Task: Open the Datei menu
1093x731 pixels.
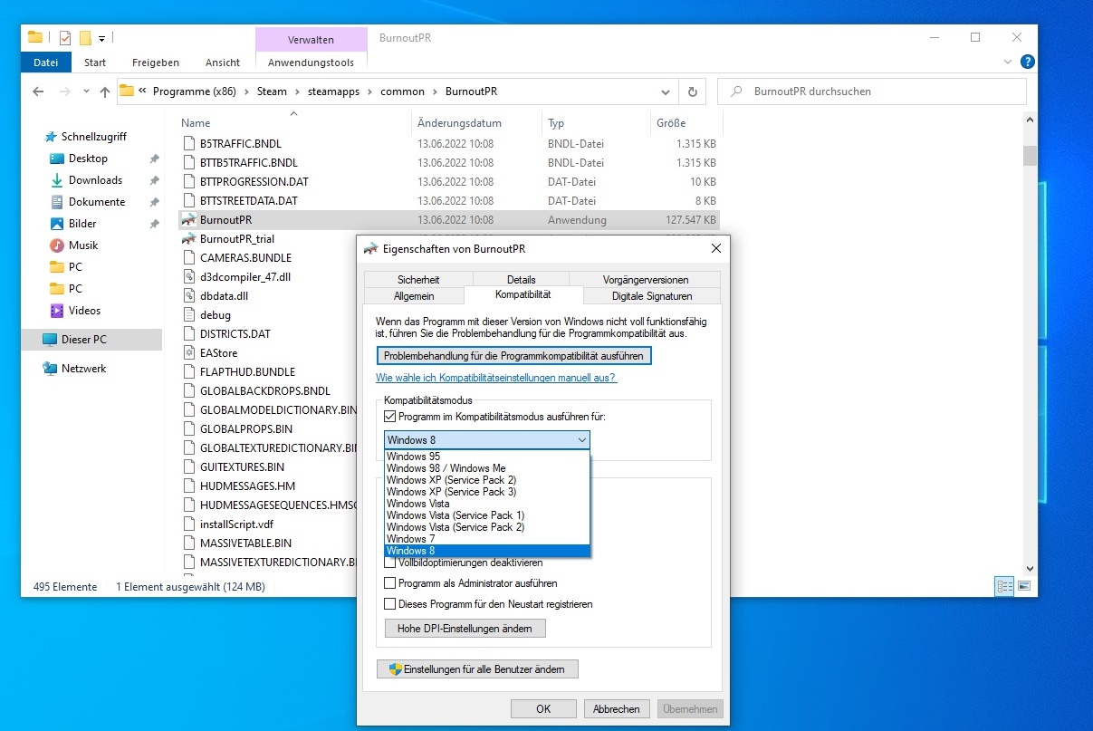Action: (x=45, y=63)
